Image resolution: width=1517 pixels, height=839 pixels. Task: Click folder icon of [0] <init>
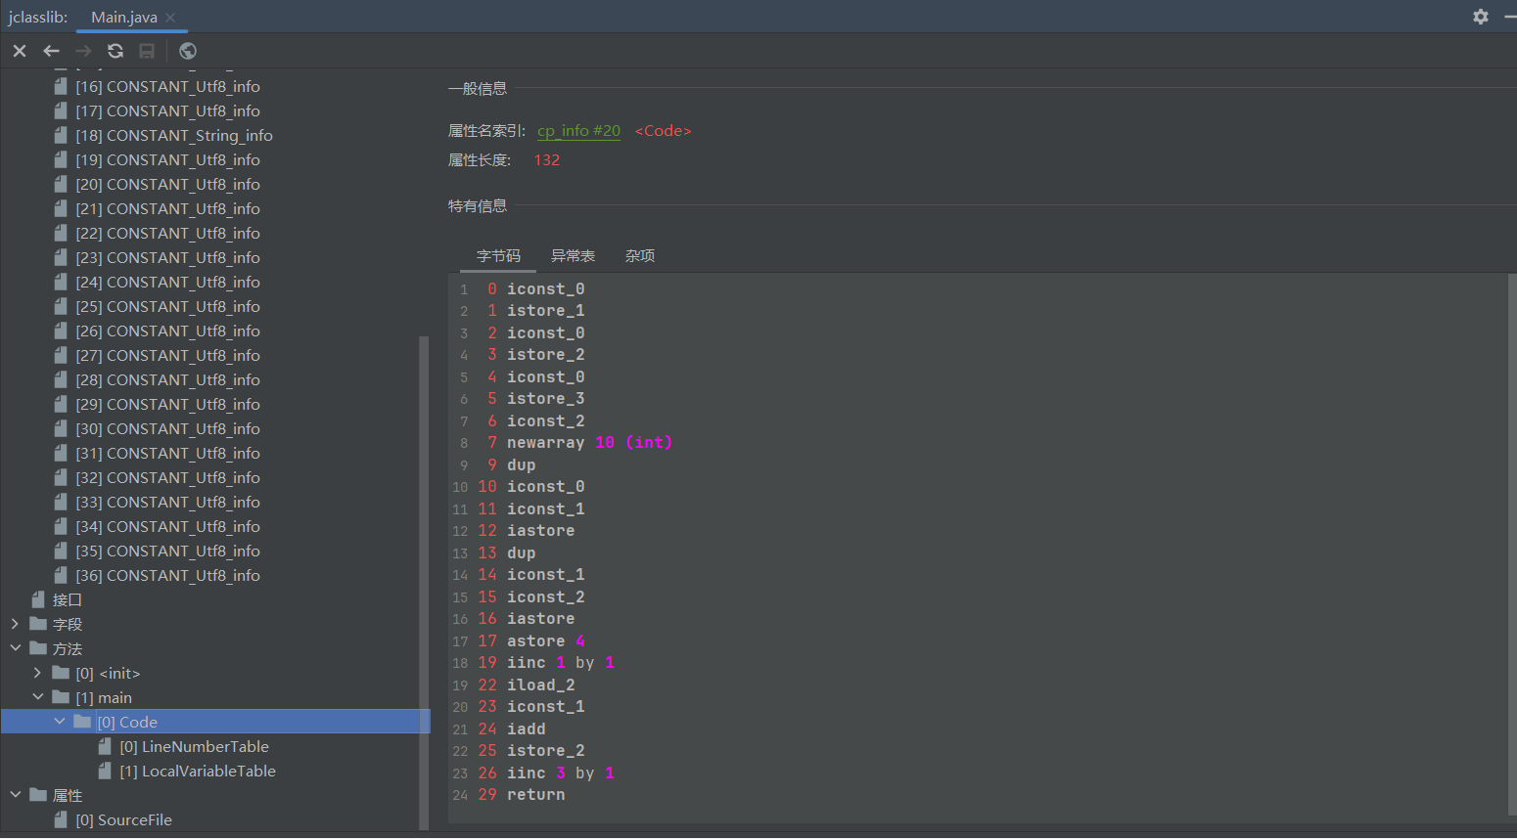pyautogui.click(x=61, y=673)
